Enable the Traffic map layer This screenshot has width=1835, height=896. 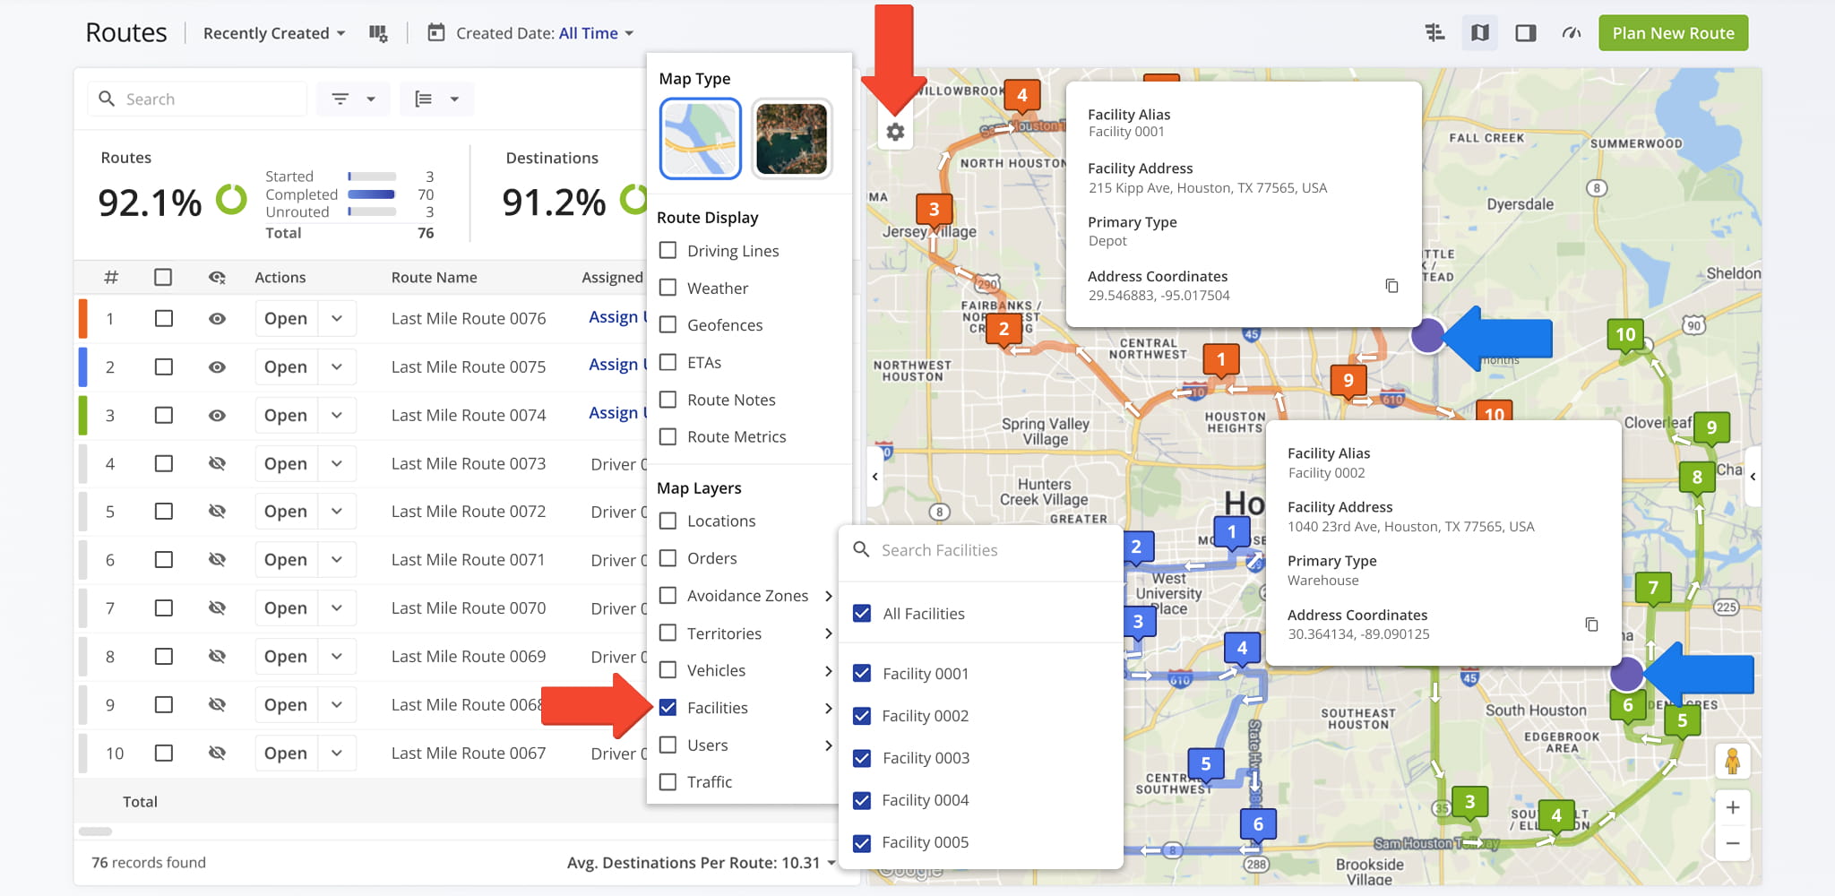point(668,782)
